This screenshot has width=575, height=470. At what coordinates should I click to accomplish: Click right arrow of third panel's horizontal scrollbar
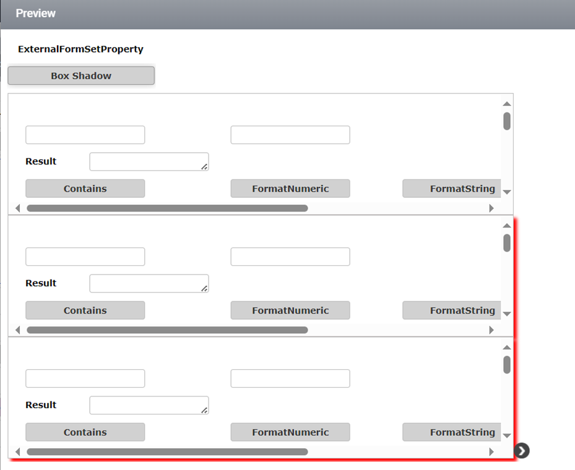[491, 451]
